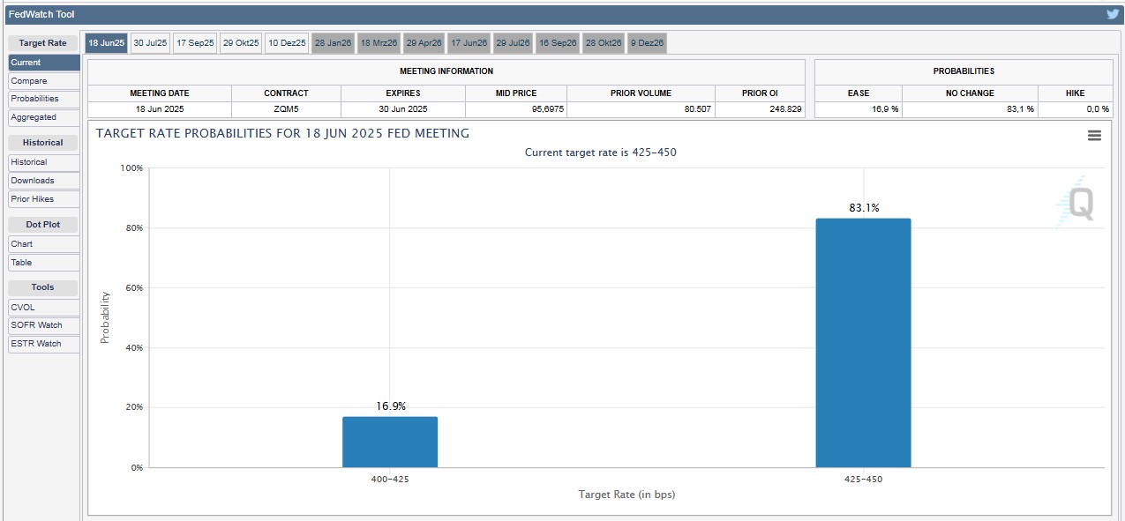
Task: Open the Aggregated sidebar item
Action: click(x=44, y=117)
